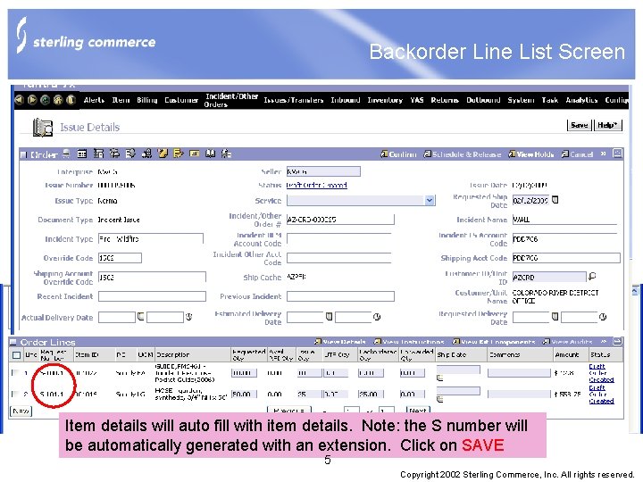Collapse the Order Lines panel toggle
Viewport: 643px width, 482px height.
point(13,341)
